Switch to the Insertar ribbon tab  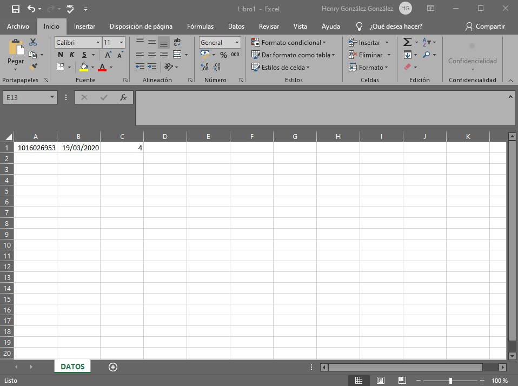[84, 26]
